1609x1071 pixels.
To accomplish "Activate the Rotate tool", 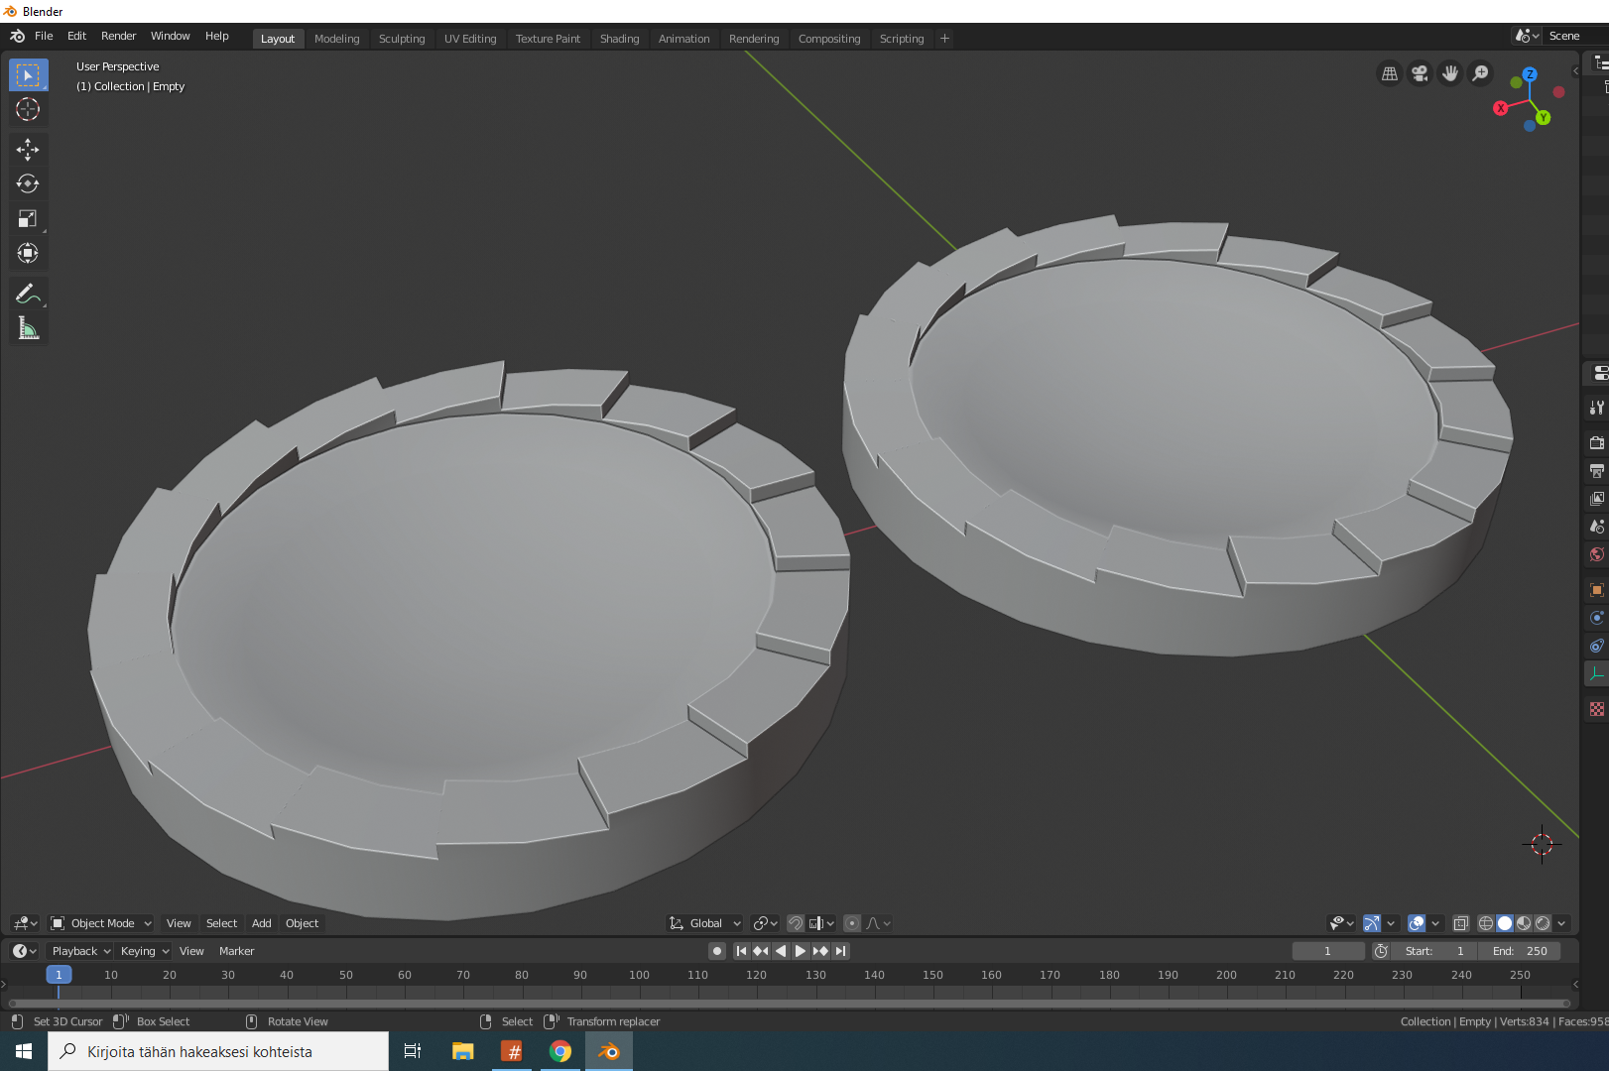I will click(x=28, y=184).
